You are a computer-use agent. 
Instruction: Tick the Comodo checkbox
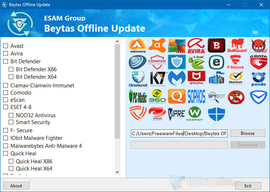pyautogui.click(x=6, y=92)
